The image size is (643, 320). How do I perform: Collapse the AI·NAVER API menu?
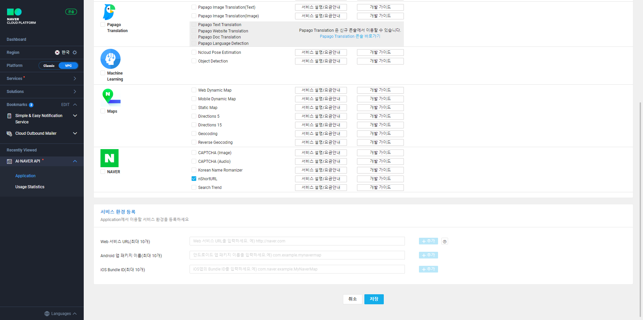point(75,161)
